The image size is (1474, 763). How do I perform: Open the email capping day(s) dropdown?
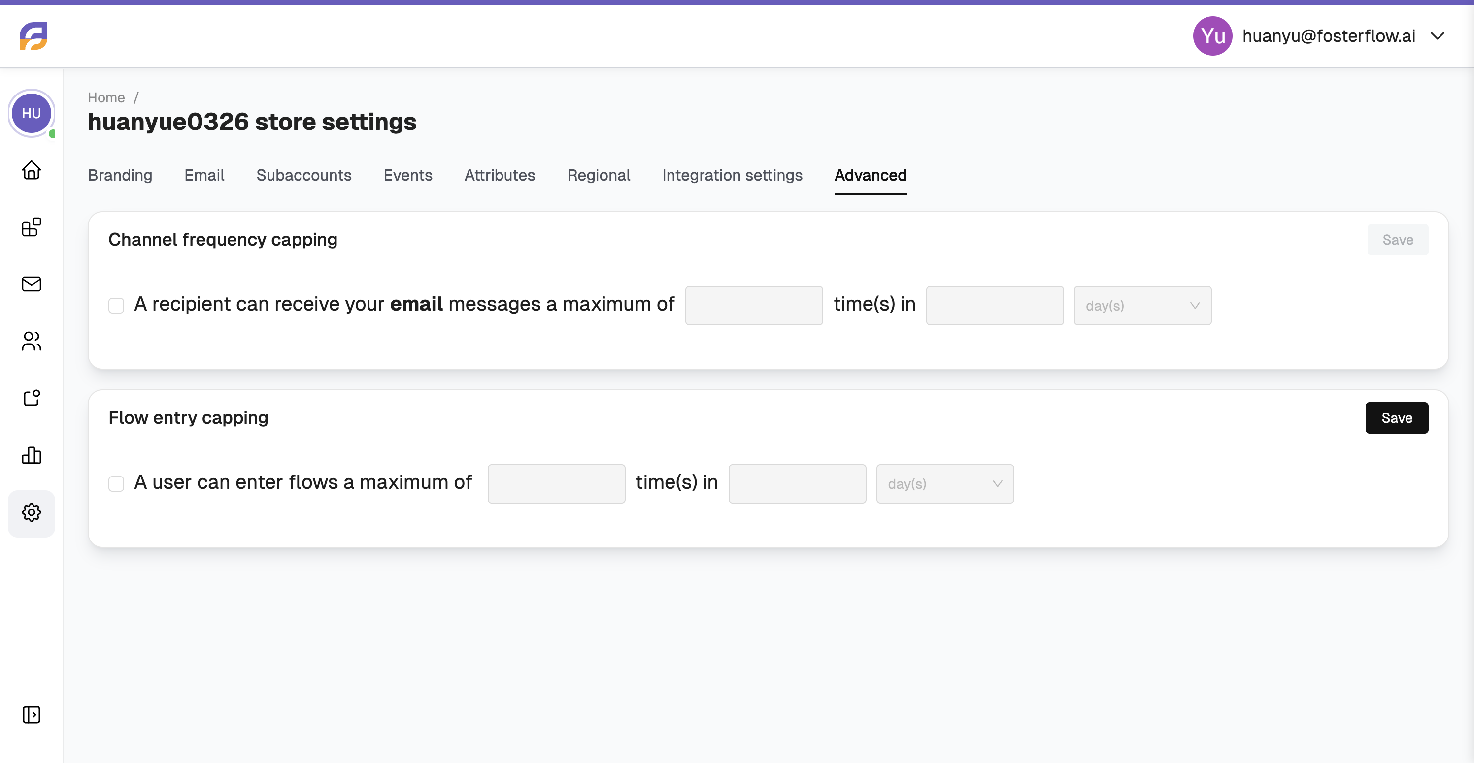1142,305
